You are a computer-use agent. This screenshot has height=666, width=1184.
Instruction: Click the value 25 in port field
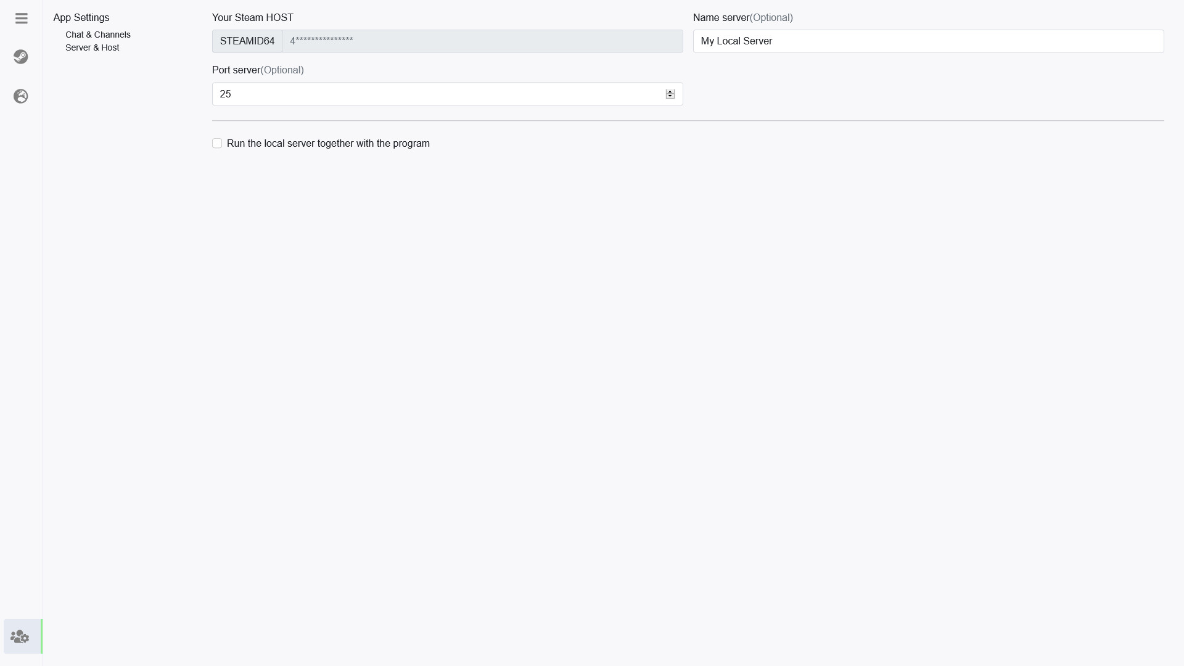point(225,94)
